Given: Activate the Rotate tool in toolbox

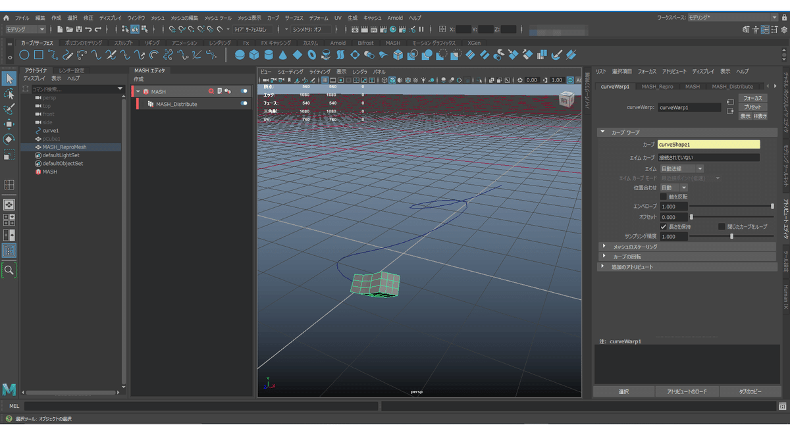Looking at the screenshot, I should click(x=9, y=139).
